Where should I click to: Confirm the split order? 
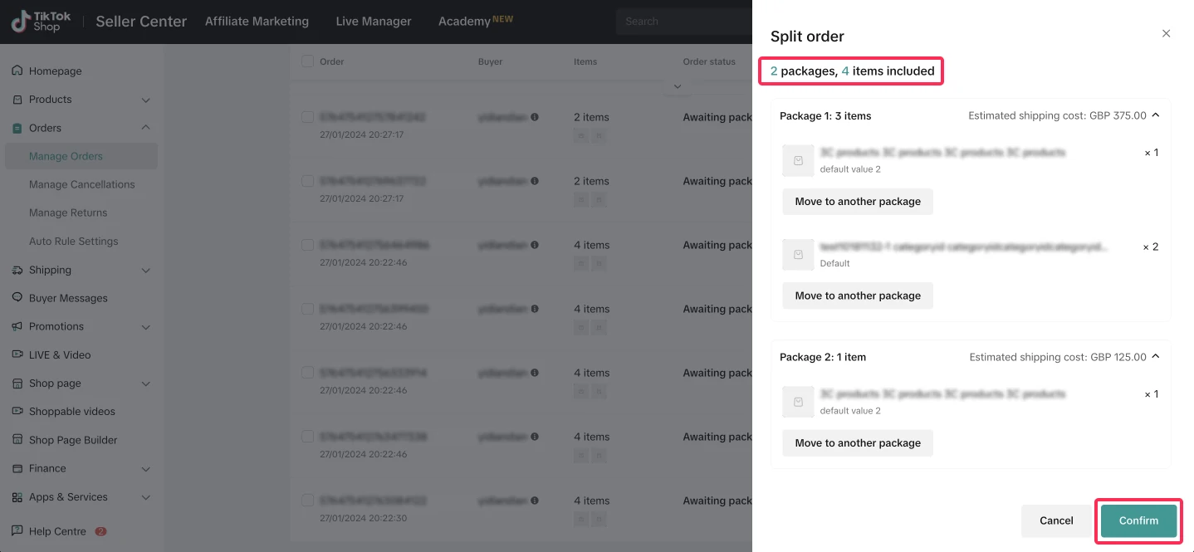pyautogui.click(x=1138, y=520)
